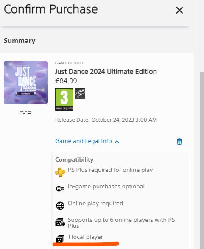Image resolution: width=204 pixels, height=249 pixels.
Task: Click the Summary heading
Action: tap(20, 41)
